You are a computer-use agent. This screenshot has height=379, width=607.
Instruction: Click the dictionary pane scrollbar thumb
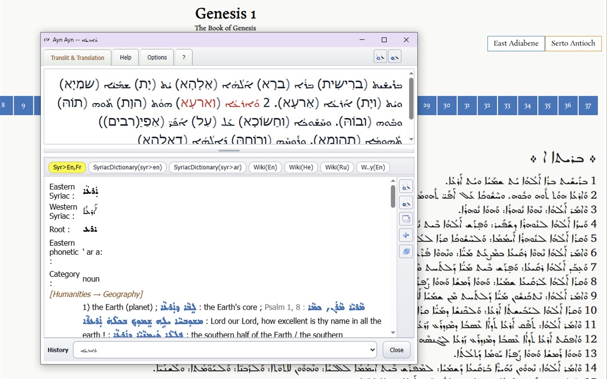(393, 196)
